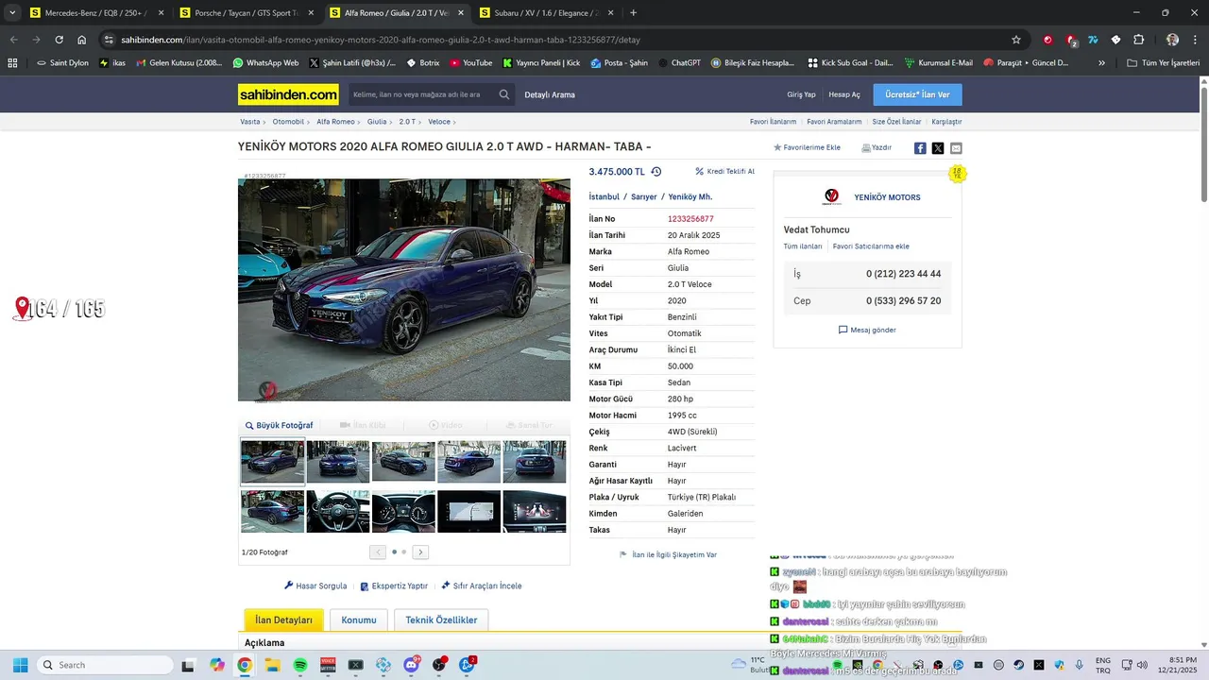Screen dimensions: 1209x680
Task: Open Chrome apps grid in bookmarks bar
Action: [x=12, y=63]
